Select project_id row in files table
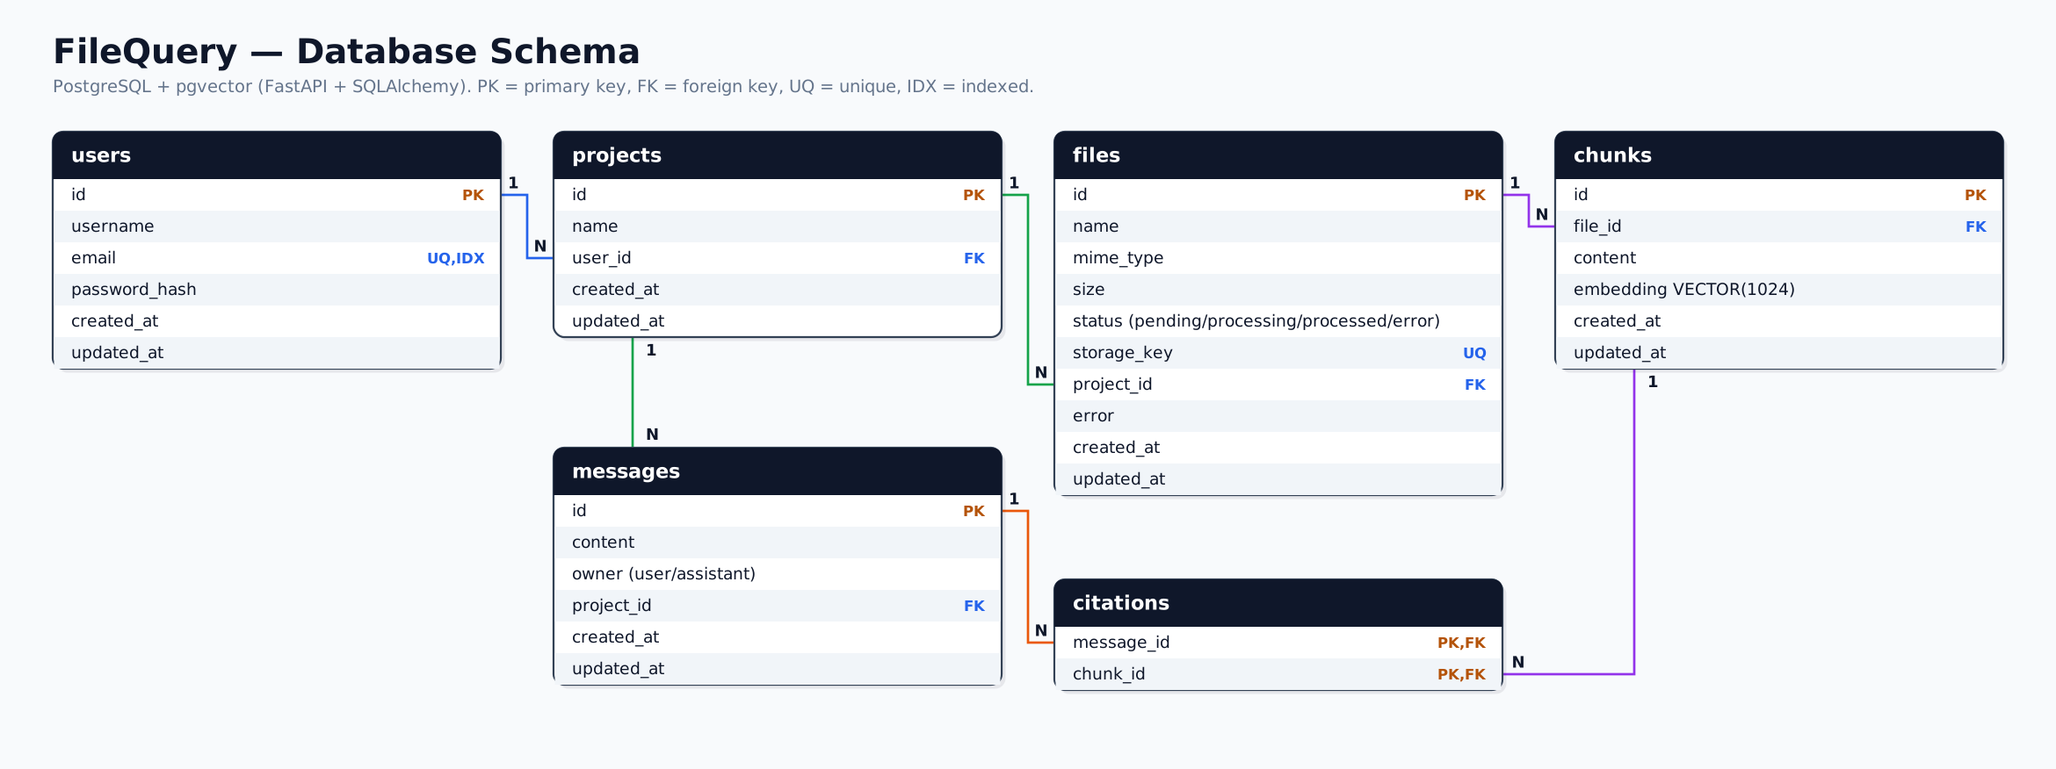2056x769 pixels. 1278,384
